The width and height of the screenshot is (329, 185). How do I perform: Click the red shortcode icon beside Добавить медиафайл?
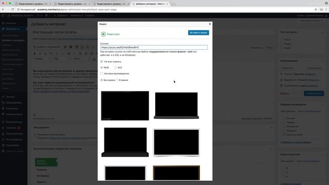[71, 47]
